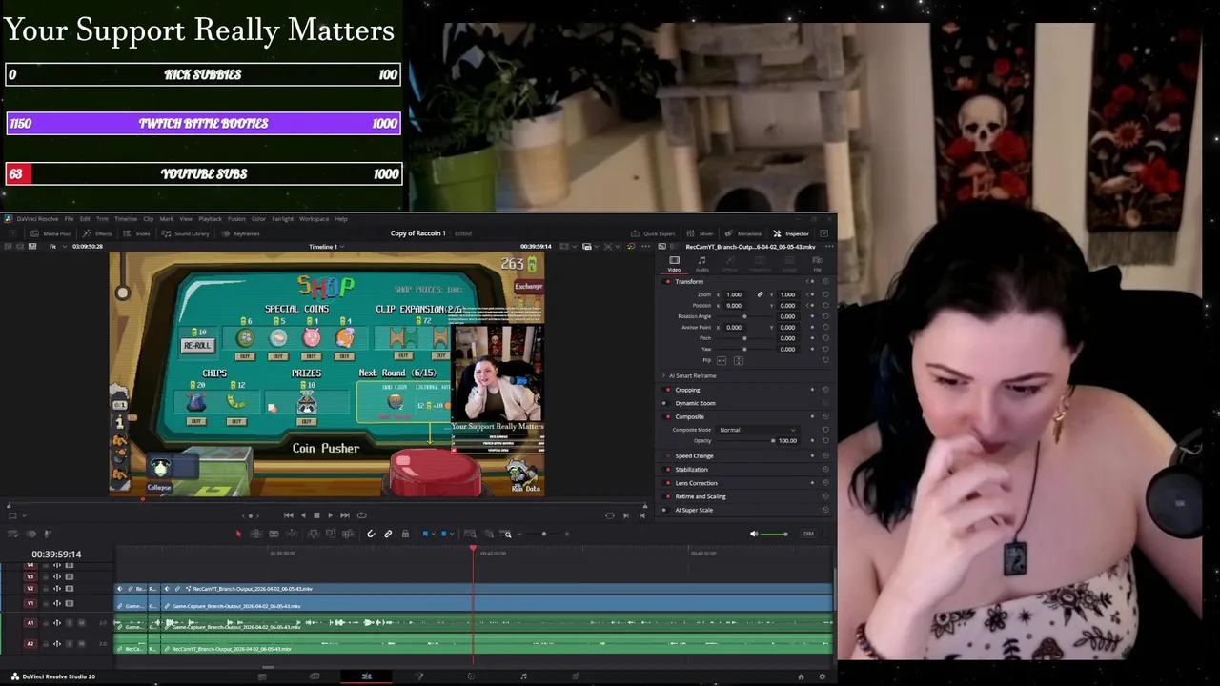Open the Fusion menu
This screenshot has width=1220, height=686.
pos(236,219)
